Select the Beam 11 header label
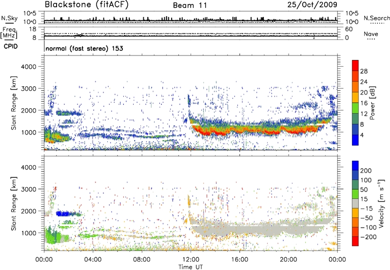The height and width of the screenshot is (270, 390). (190, 5)
